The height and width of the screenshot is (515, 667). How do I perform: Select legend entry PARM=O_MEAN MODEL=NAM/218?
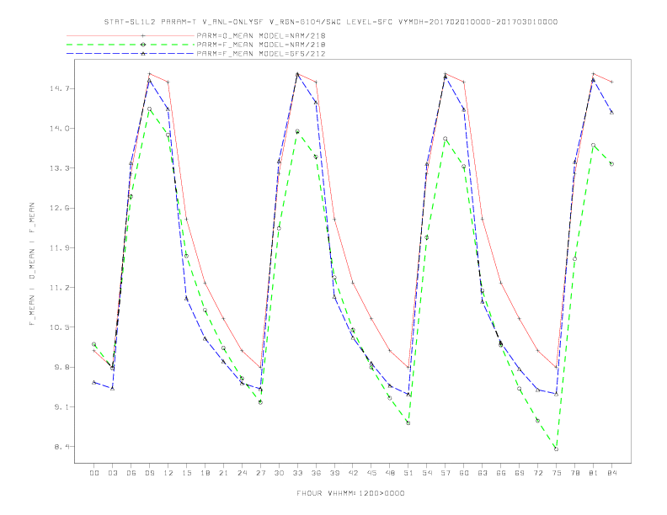[261, 35]
